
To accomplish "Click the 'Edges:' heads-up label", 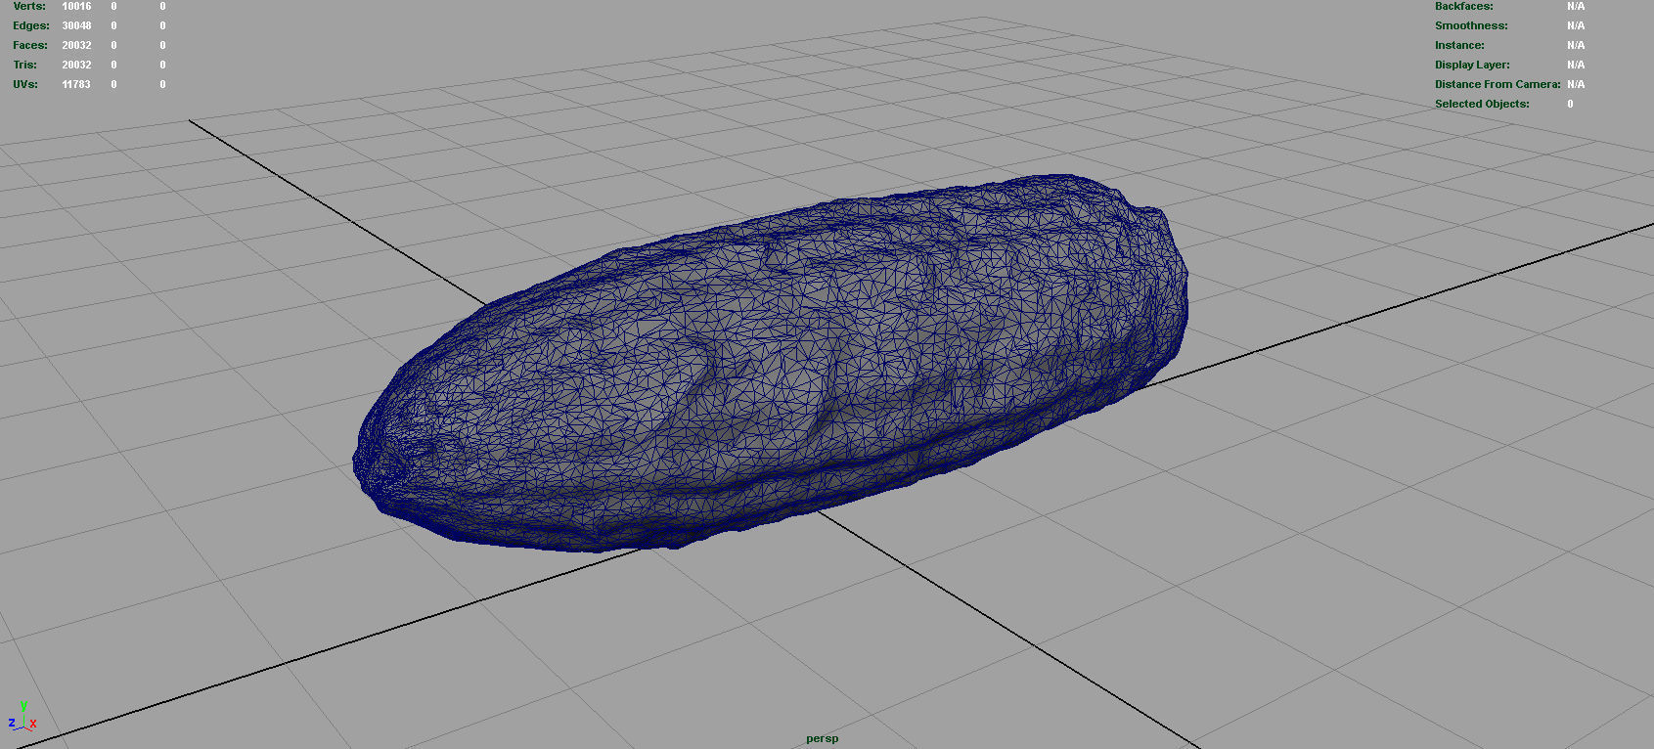I will coord(31,25).
